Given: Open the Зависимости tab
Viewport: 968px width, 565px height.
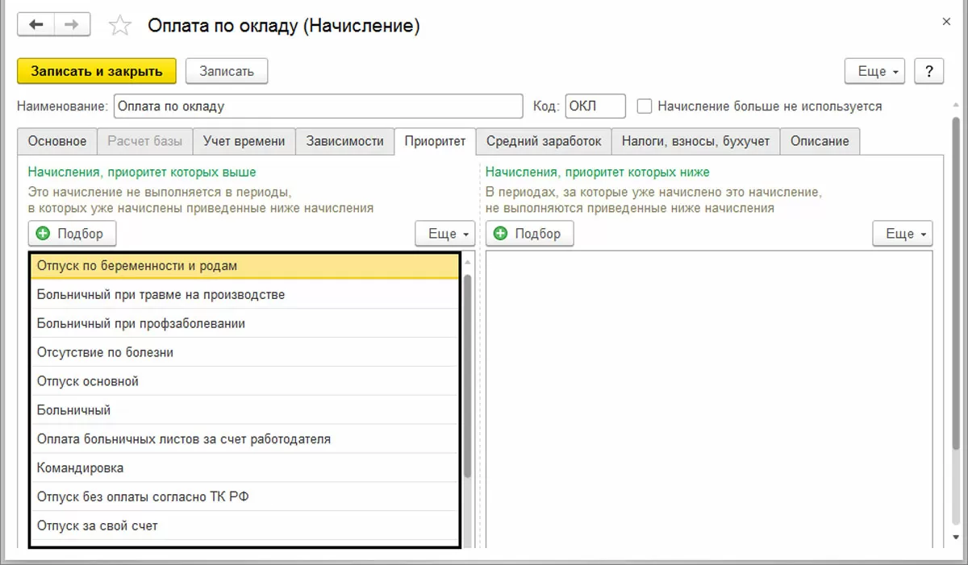Looking at the screenshot, I should point(344,141).
